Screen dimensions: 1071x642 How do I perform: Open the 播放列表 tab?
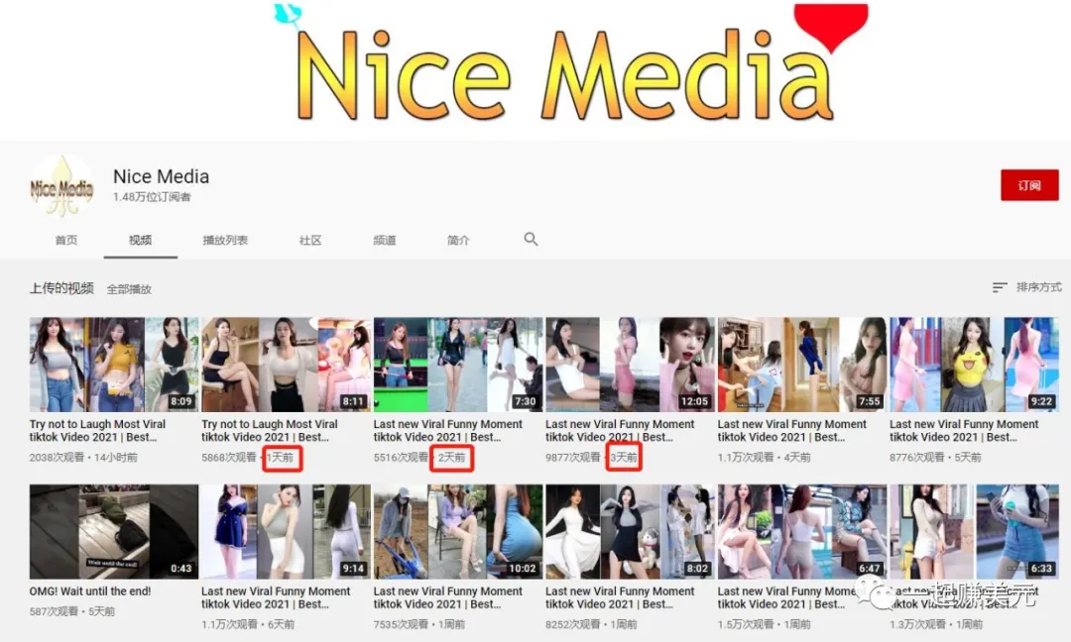pos(225,240)
